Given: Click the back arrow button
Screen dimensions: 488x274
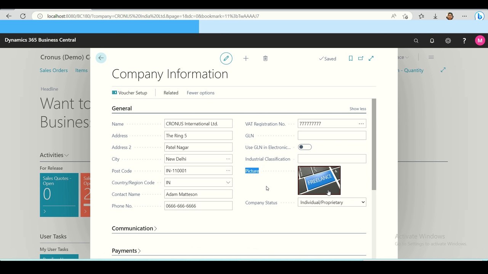Looking at the screenshot, I should [101, 58].
